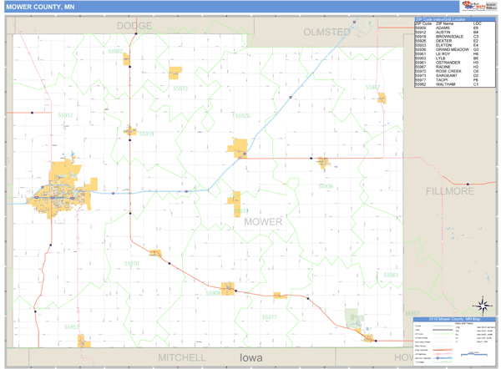Click the Iowa state label

[250, 357]
